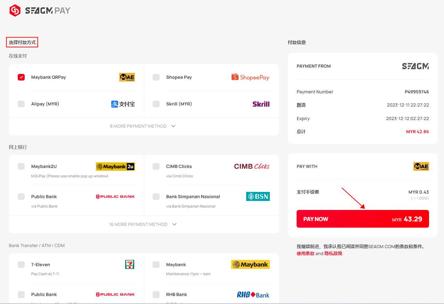Image resolution: width=444 pixels, height=304 pixels.
Task: Select the RHB Bank checkbox
Action: point(156,294)
